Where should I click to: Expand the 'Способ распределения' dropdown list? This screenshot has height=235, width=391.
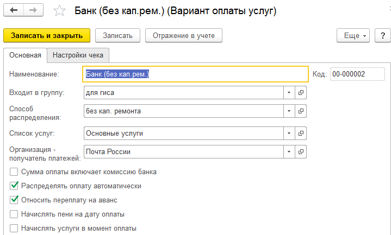coord(289,111)
